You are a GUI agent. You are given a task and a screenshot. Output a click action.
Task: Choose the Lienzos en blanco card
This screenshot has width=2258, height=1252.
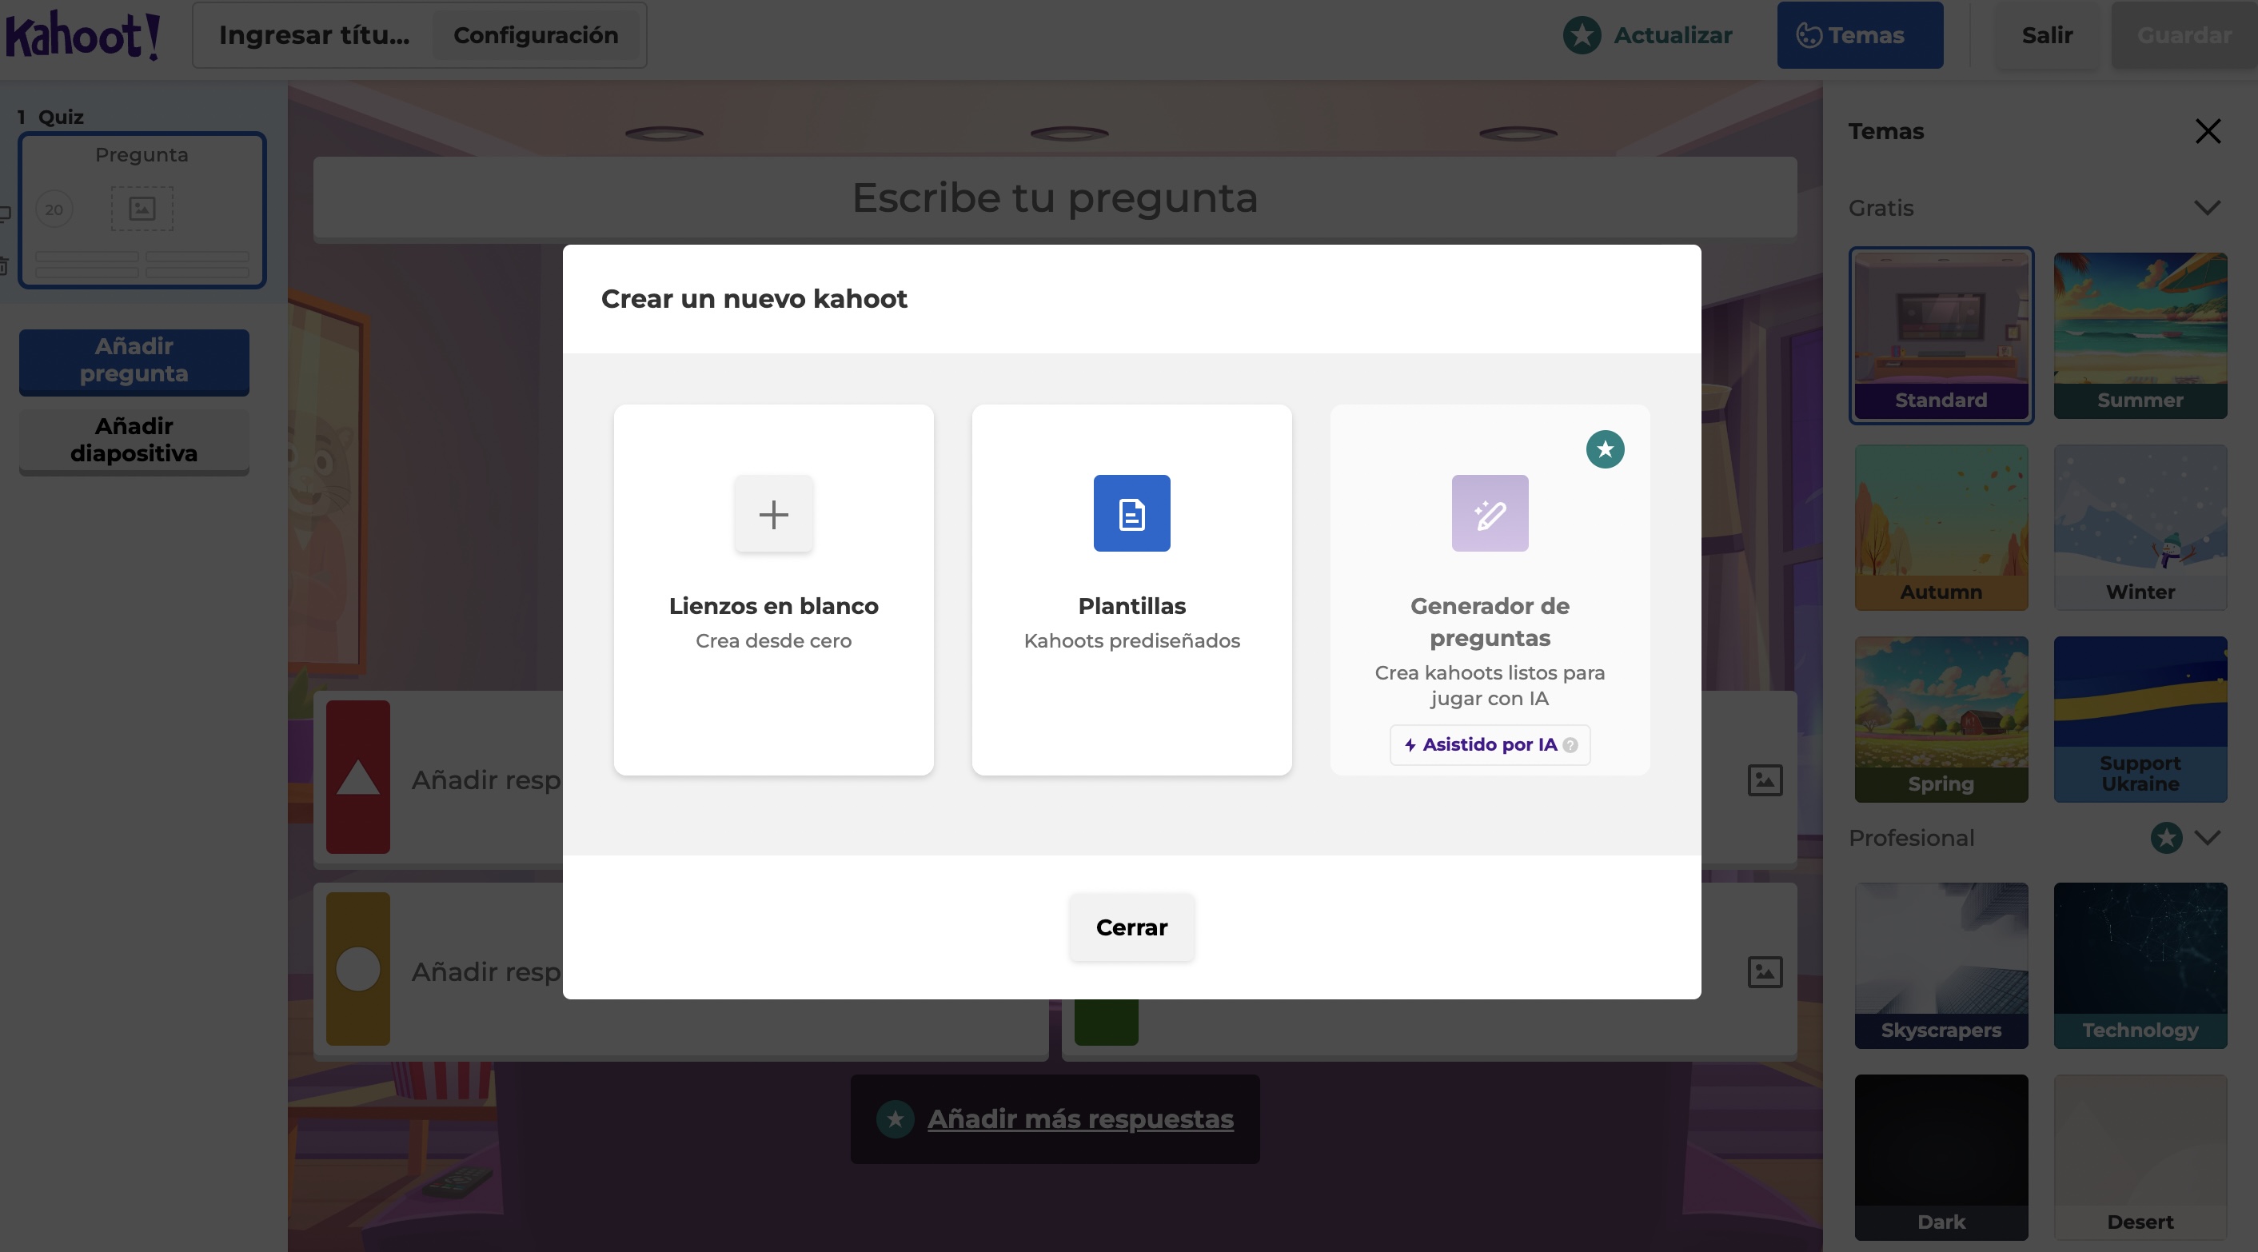(x=773, y=590)
